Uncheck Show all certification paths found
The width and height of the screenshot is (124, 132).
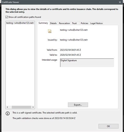[x=7, y=17]
